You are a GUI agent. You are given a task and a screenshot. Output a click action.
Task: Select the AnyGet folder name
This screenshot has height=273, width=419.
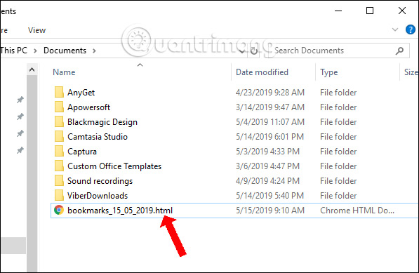81,93
